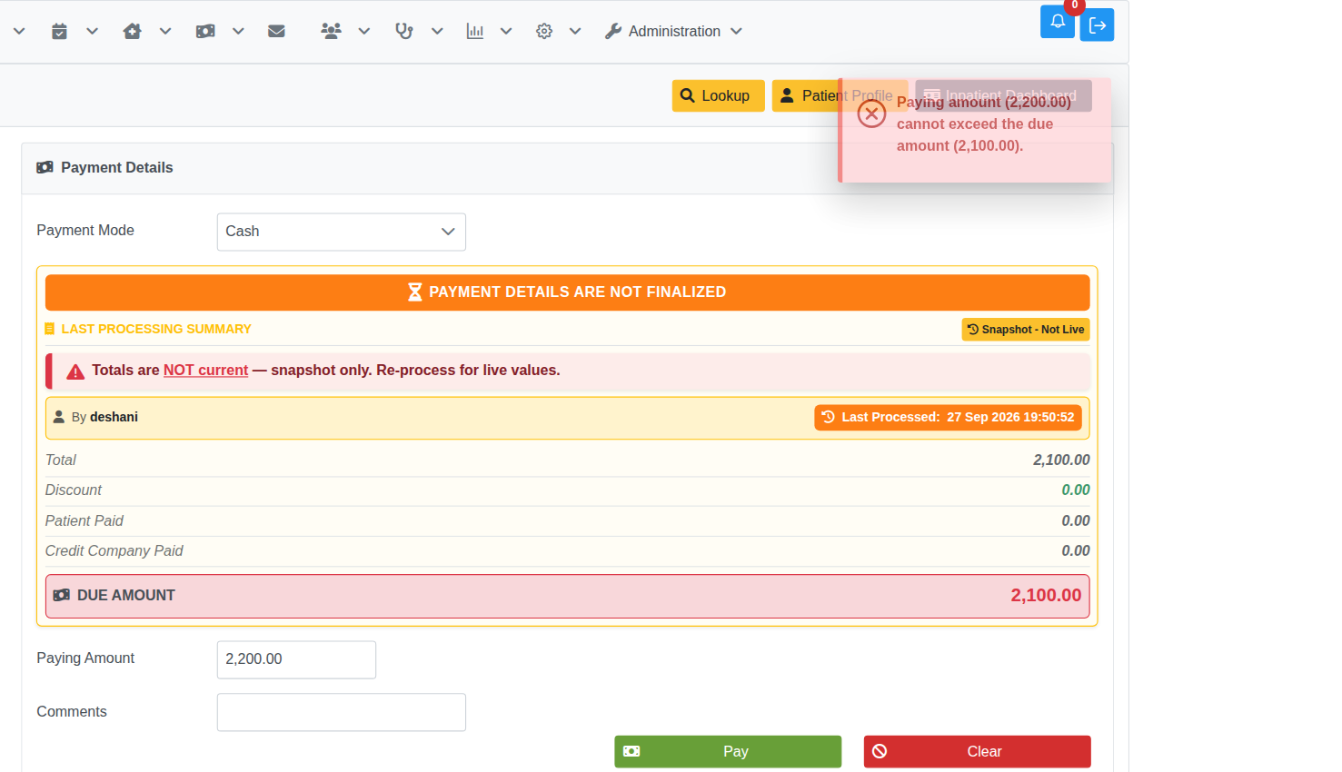Click the user name deshani
The width and height of the screenshot is (1342, 772).
point(114,417)
